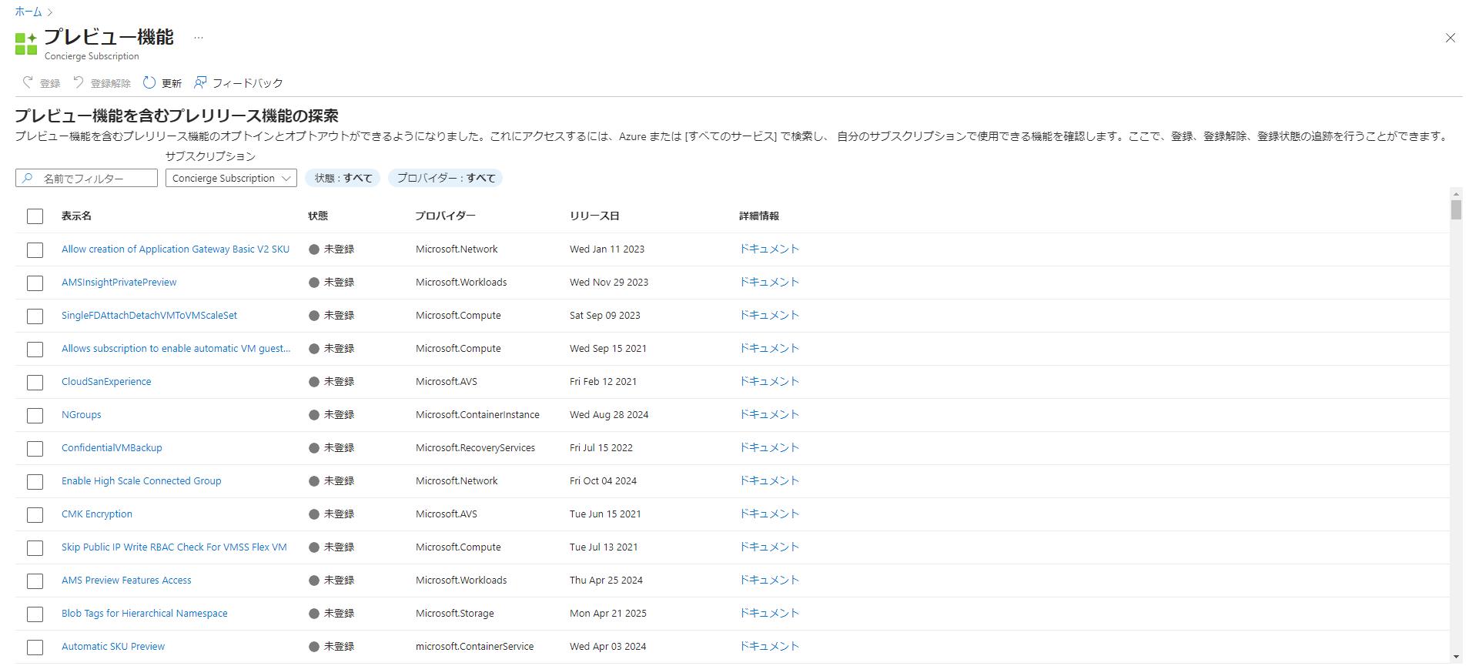Screen dimensions: 1469x666
Task: Check Enable High Scale Connected Group checkbox
Action: click(35, 482)
